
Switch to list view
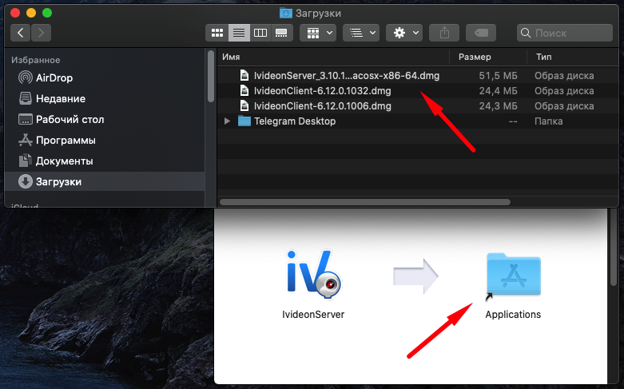pyautogui.click(x=239, y=33)
